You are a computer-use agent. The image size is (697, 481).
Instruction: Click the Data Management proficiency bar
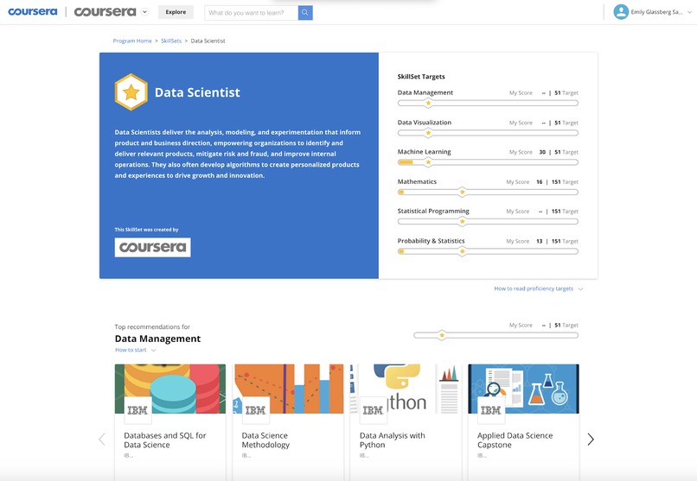point(488,103)
